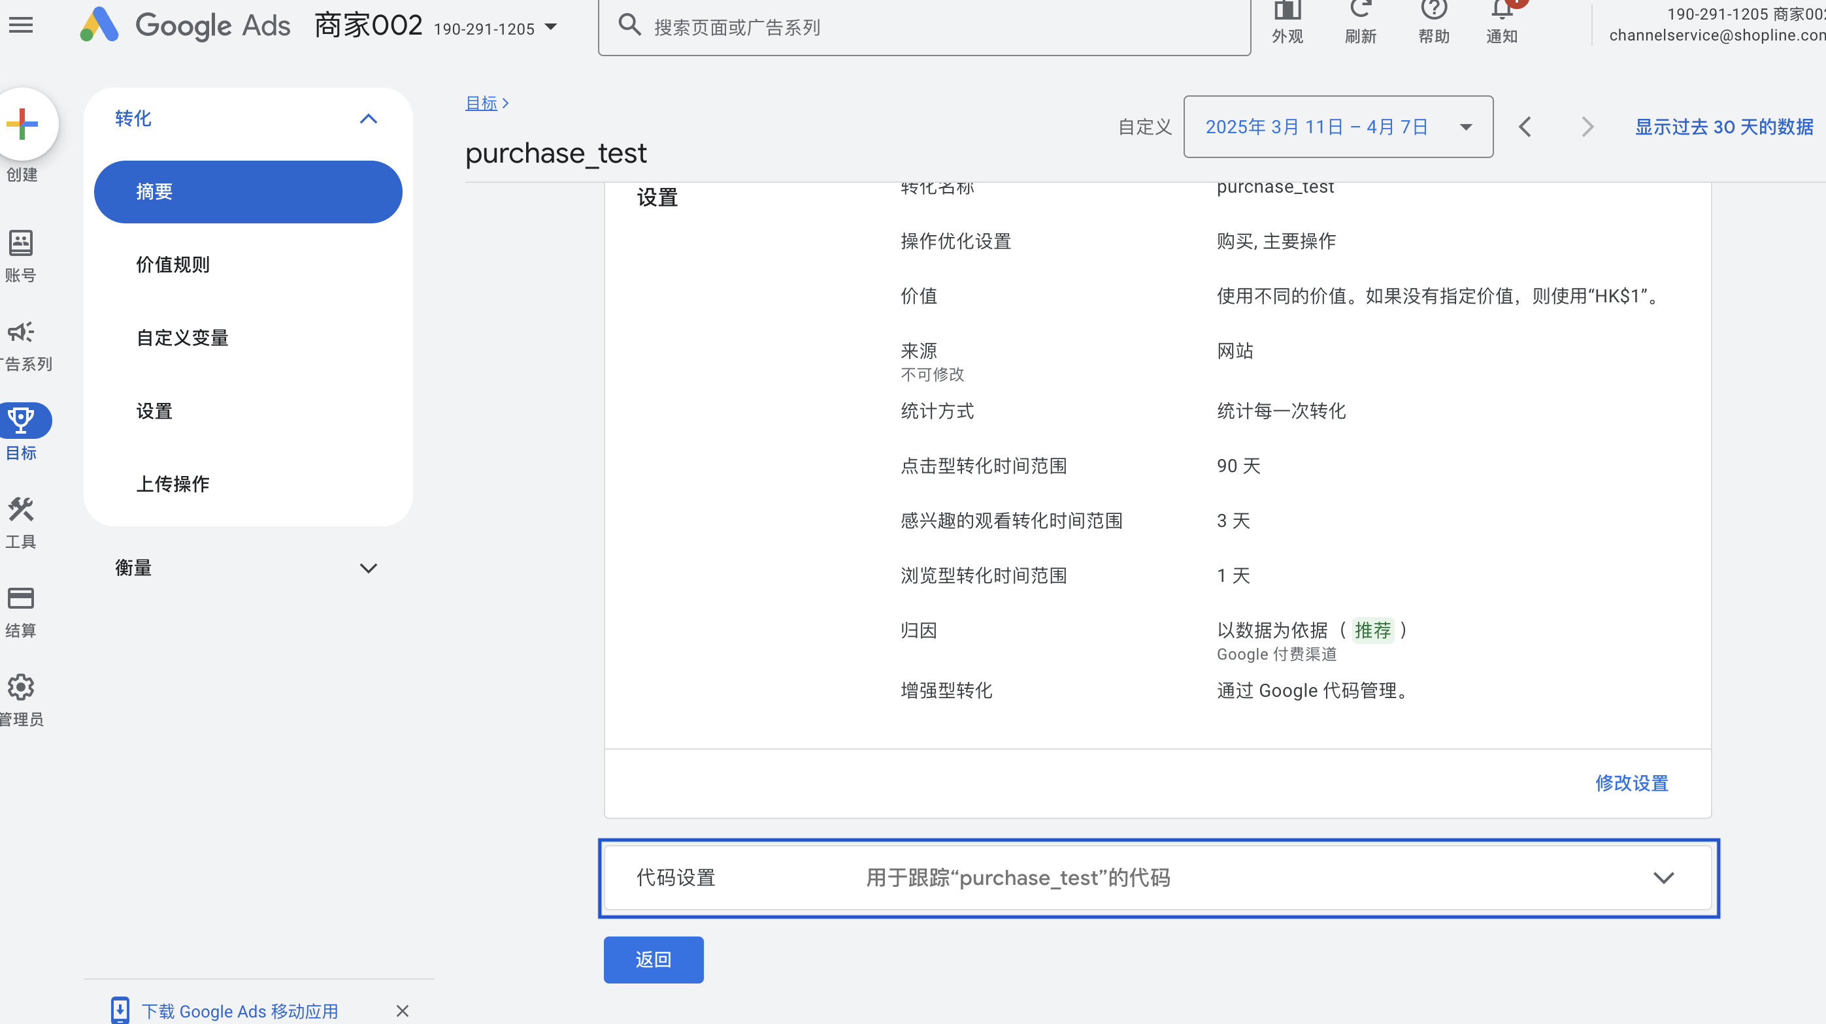Dismiss the mobile app download banner

pyautogui.click(x=403, y=1010)
